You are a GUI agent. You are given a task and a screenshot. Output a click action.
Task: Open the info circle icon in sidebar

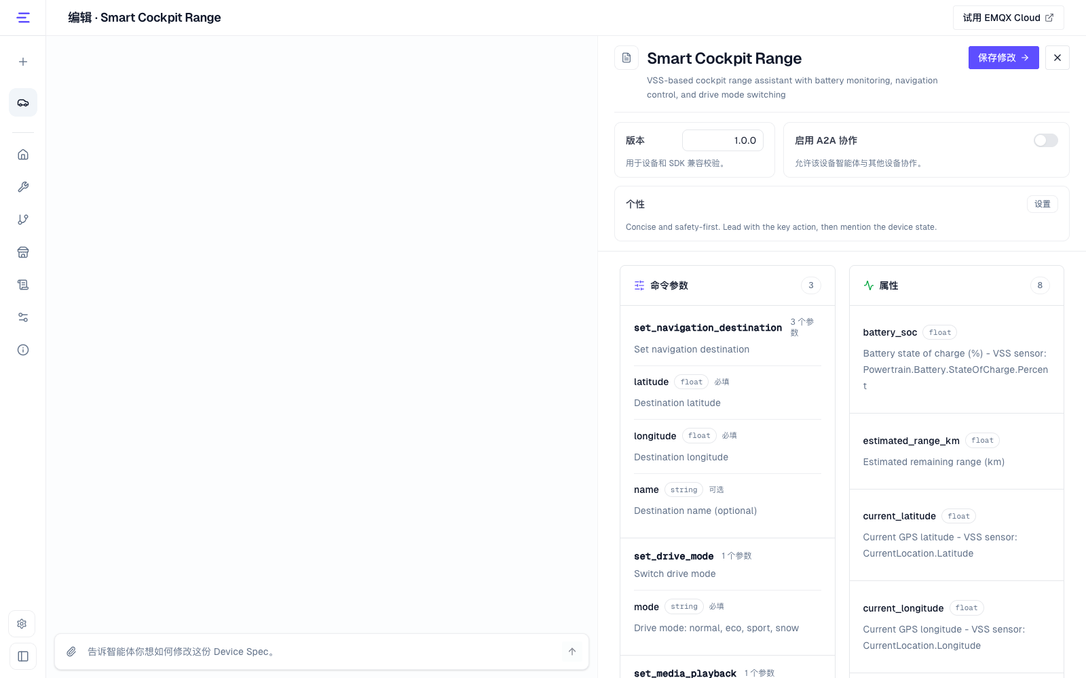(x=23, y=350)
